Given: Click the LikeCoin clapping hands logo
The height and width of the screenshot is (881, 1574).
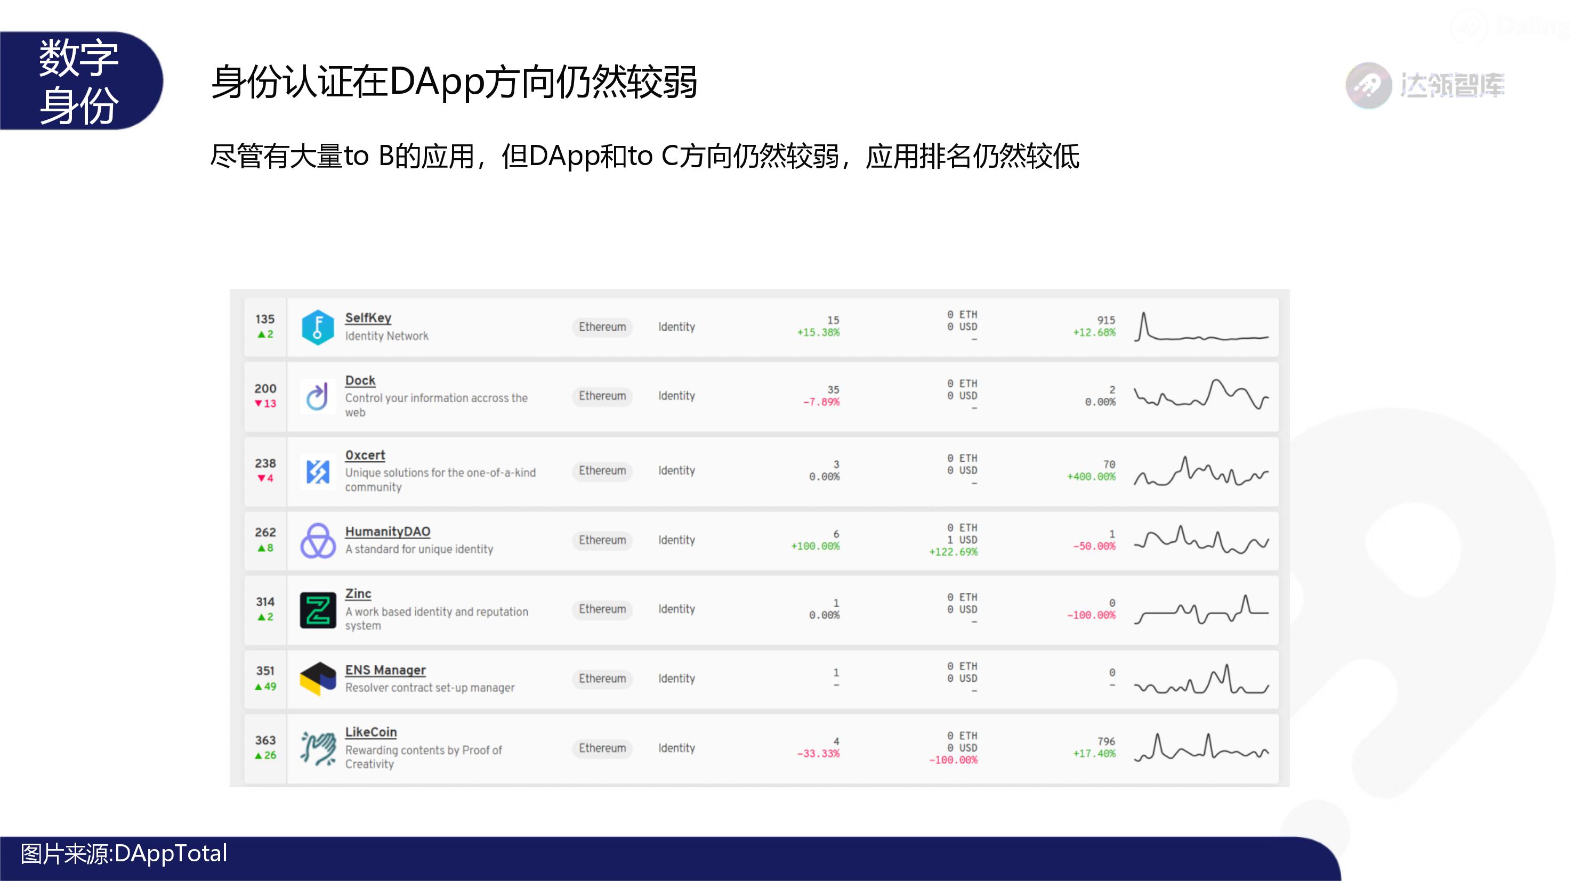Looking at the screenshot, I should coord(318,748).
